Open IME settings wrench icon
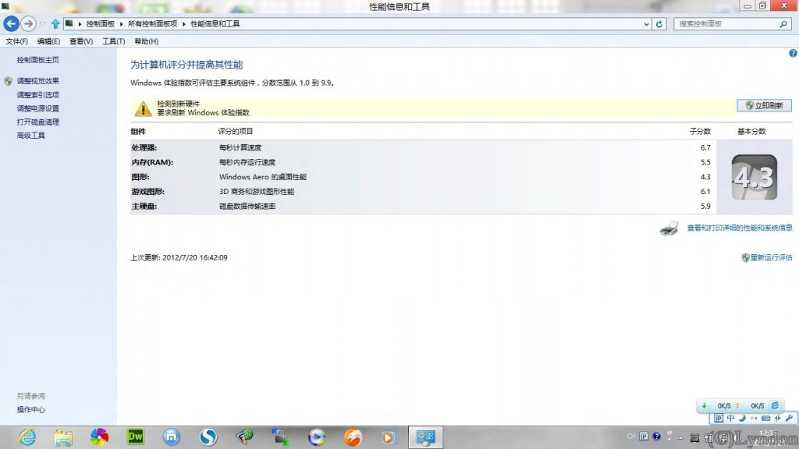 pyautogui.click(x=790, y=418)
